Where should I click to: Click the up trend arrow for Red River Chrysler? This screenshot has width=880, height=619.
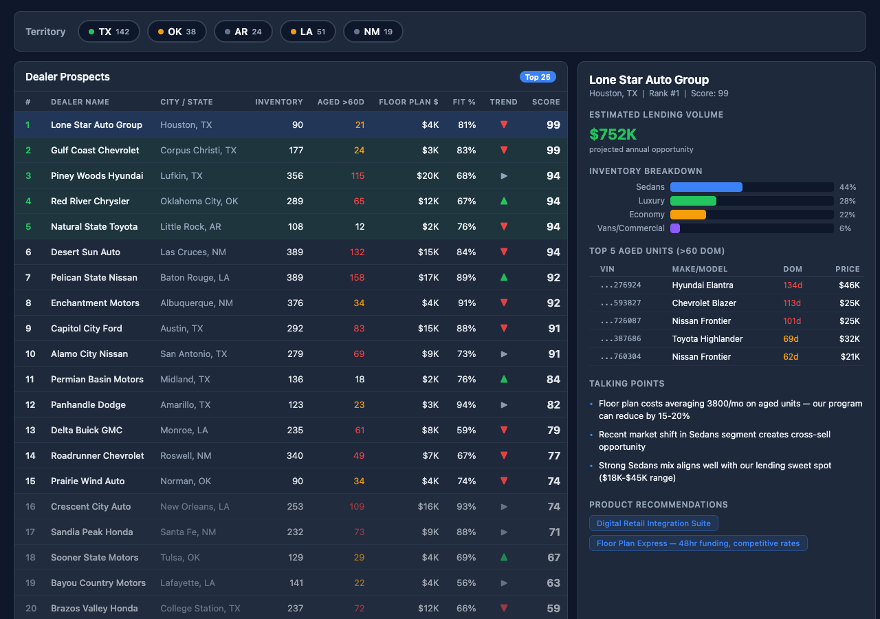click(x=504, y=202)
